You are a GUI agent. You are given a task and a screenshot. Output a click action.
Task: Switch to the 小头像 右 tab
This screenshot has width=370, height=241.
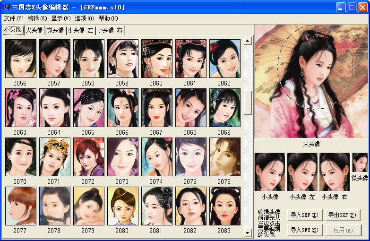tap(110, 30)
